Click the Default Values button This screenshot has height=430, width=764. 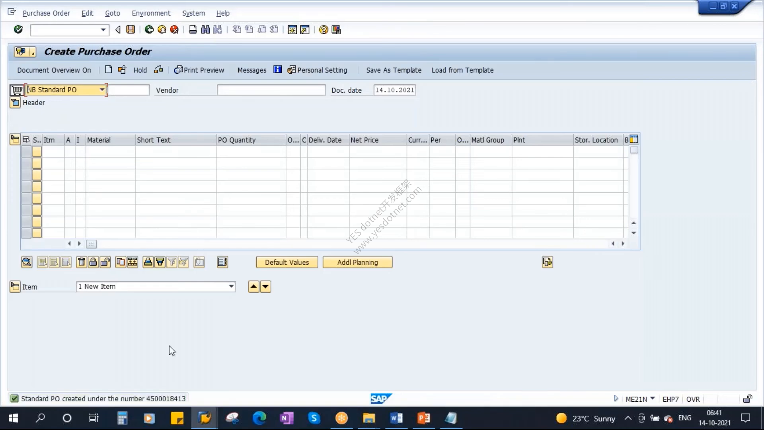[x=287, y=262]
